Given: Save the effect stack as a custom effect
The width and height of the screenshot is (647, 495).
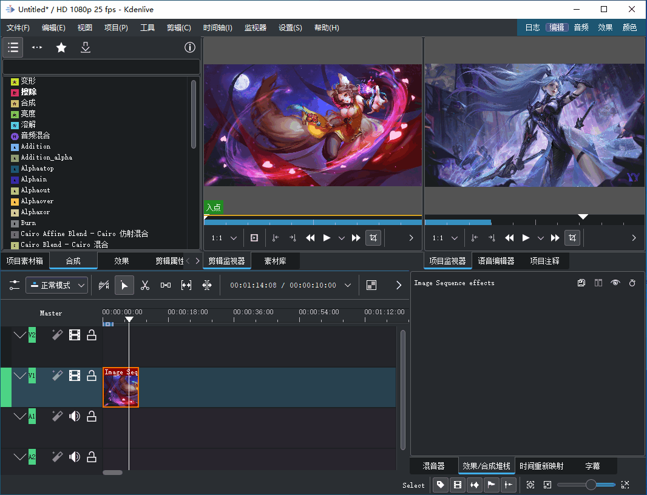Looking at the screenshot, I should (581, 283).
